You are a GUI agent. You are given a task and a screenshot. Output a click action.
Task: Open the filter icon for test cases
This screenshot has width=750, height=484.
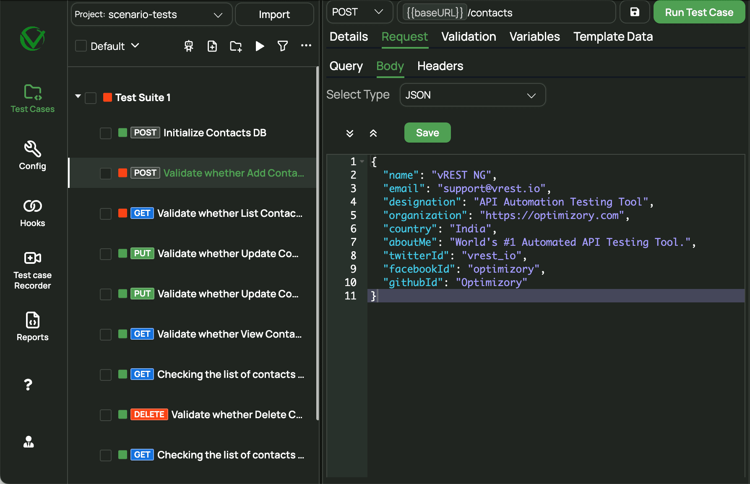(x=283, y=47)
